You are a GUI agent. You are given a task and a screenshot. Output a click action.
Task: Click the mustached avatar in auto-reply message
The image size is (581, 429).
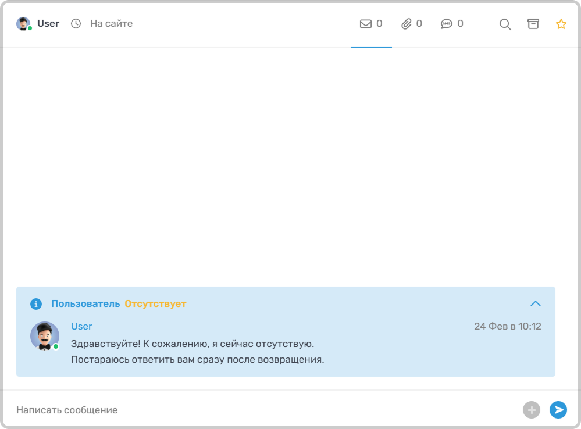45,336
